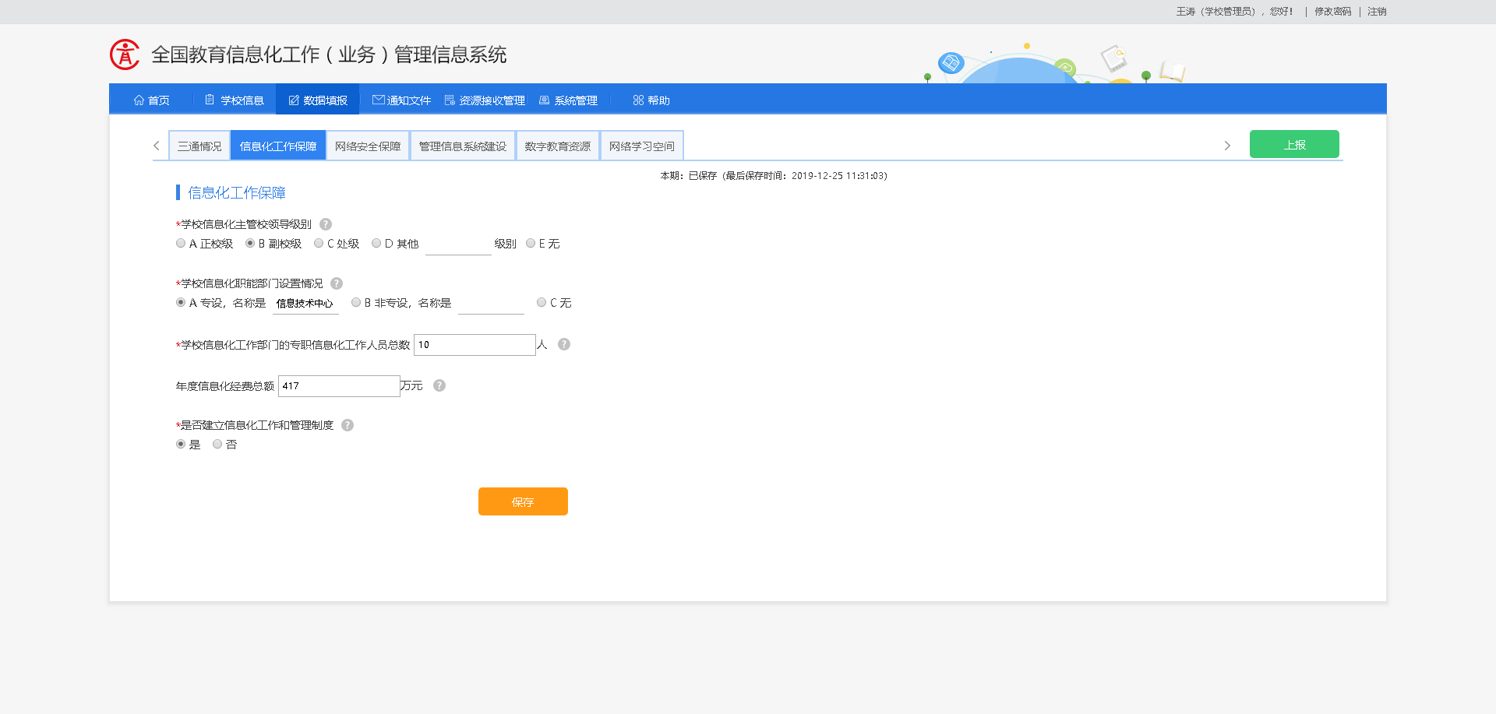
Task: Click the green 上报 button
Action: [1294, 144]
